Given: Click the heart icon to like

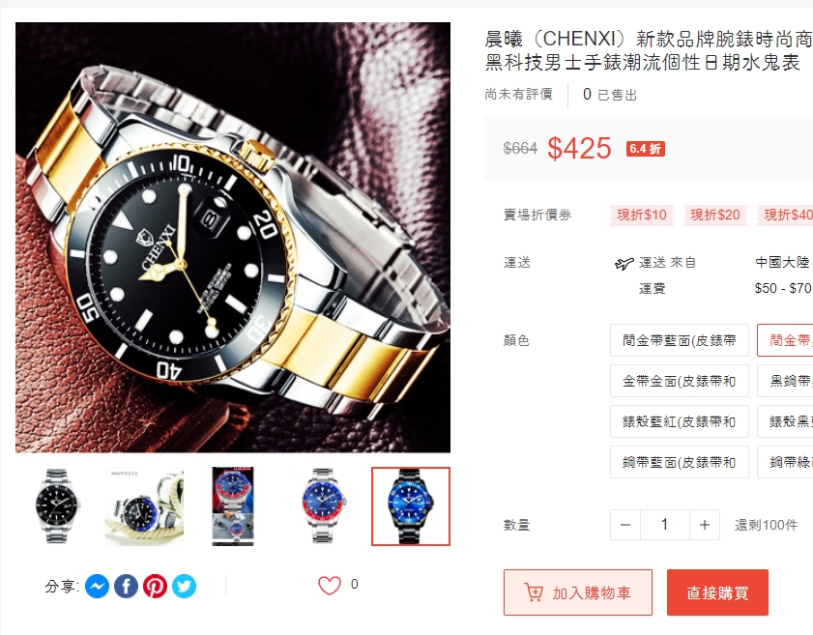Looking at the screenshot, I should pos(330,586).
